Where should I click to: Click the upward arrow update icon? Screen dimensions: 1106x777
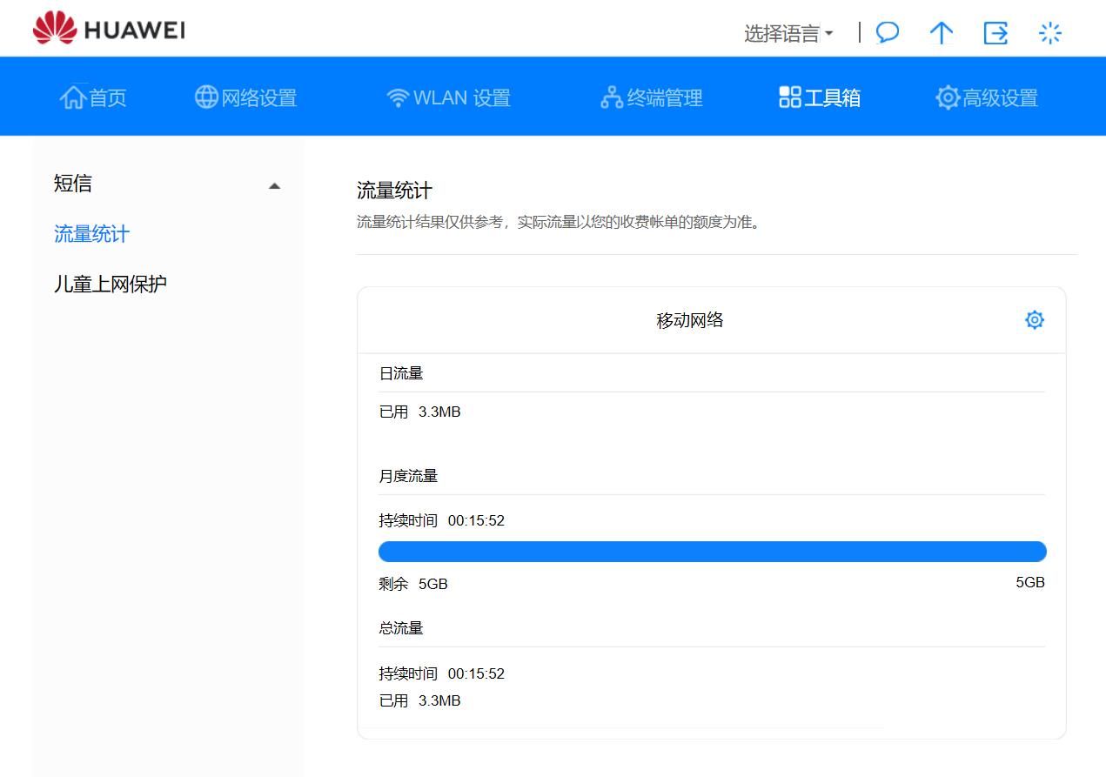pos(942,33)
